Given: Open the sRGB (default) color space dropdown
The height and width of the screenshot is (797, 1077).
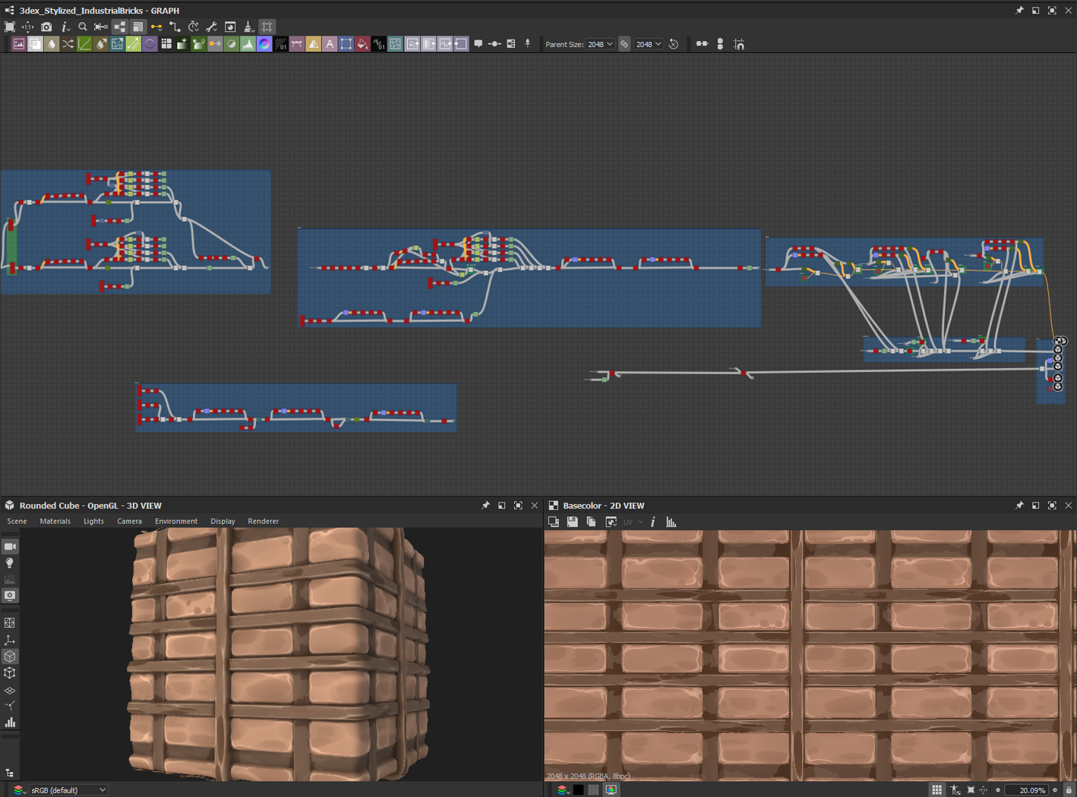Looking at the screenshot, I should (68, 790).
